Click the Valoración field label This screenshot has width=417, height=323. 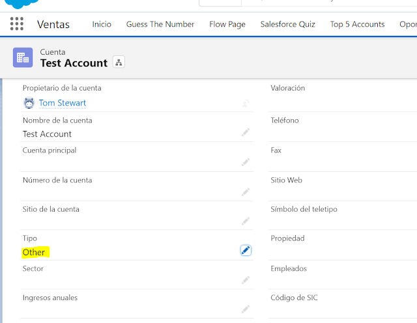[x=288, y=88]
